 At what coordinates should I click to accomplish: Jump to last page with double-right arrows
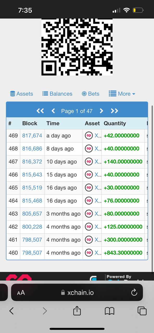click(x=114, y=111)
